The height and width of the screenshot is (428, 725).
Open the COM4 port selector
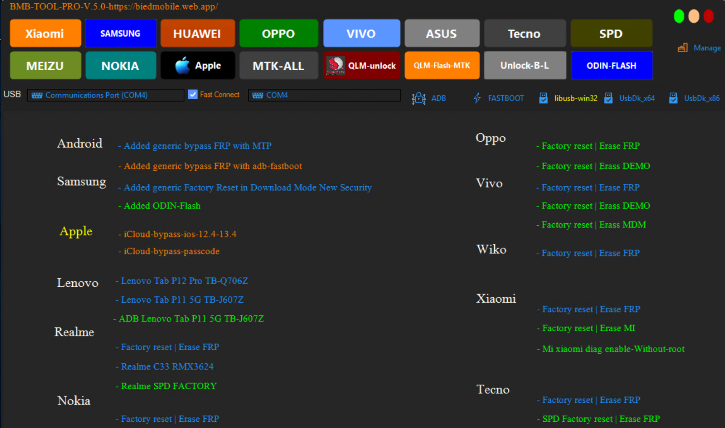pos(324,95)
